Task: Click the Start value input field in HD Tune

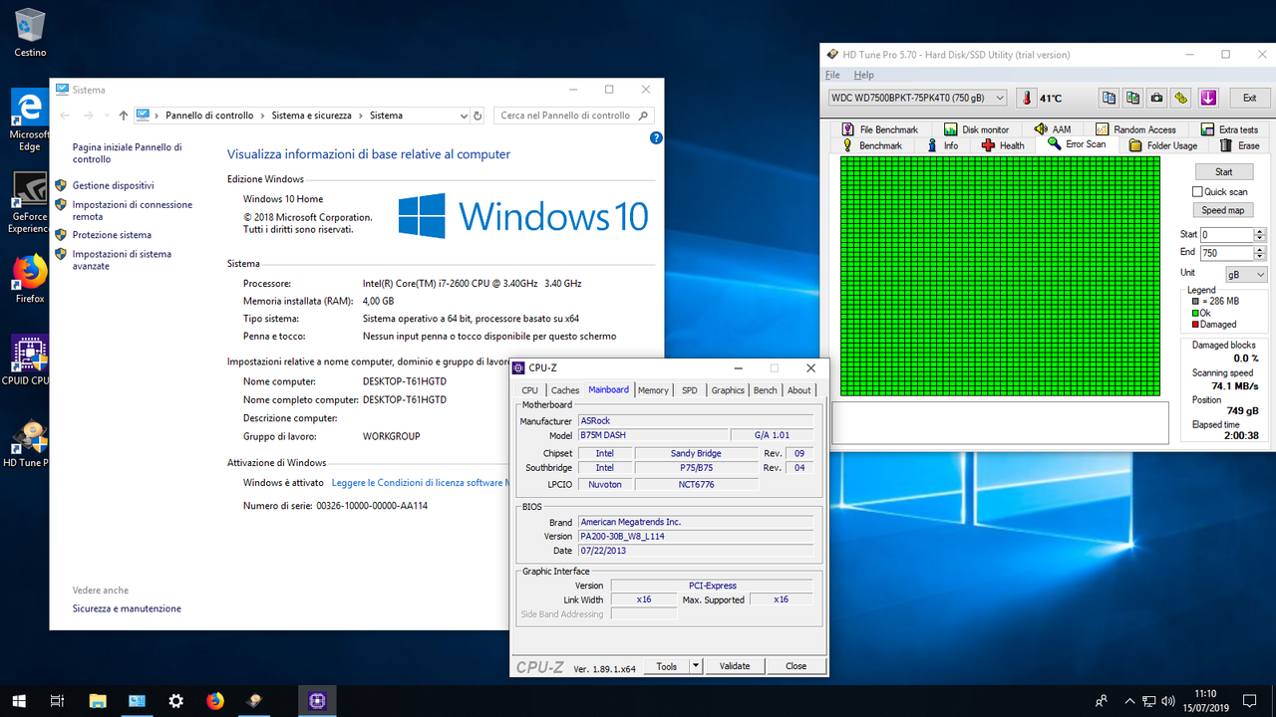Action: (x=1226, y=235)
